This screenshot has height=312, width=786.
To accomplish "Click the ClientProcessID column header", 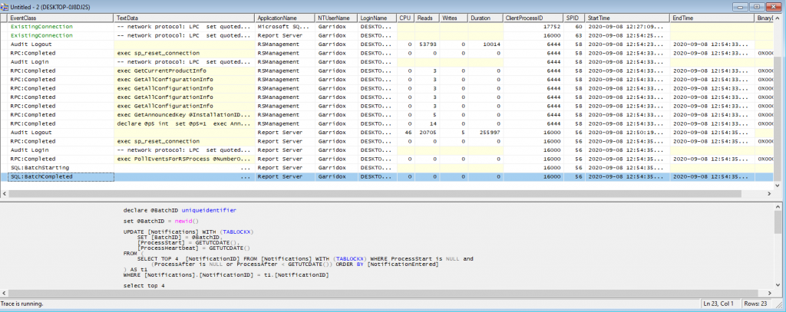I will (x=533, y=18).
